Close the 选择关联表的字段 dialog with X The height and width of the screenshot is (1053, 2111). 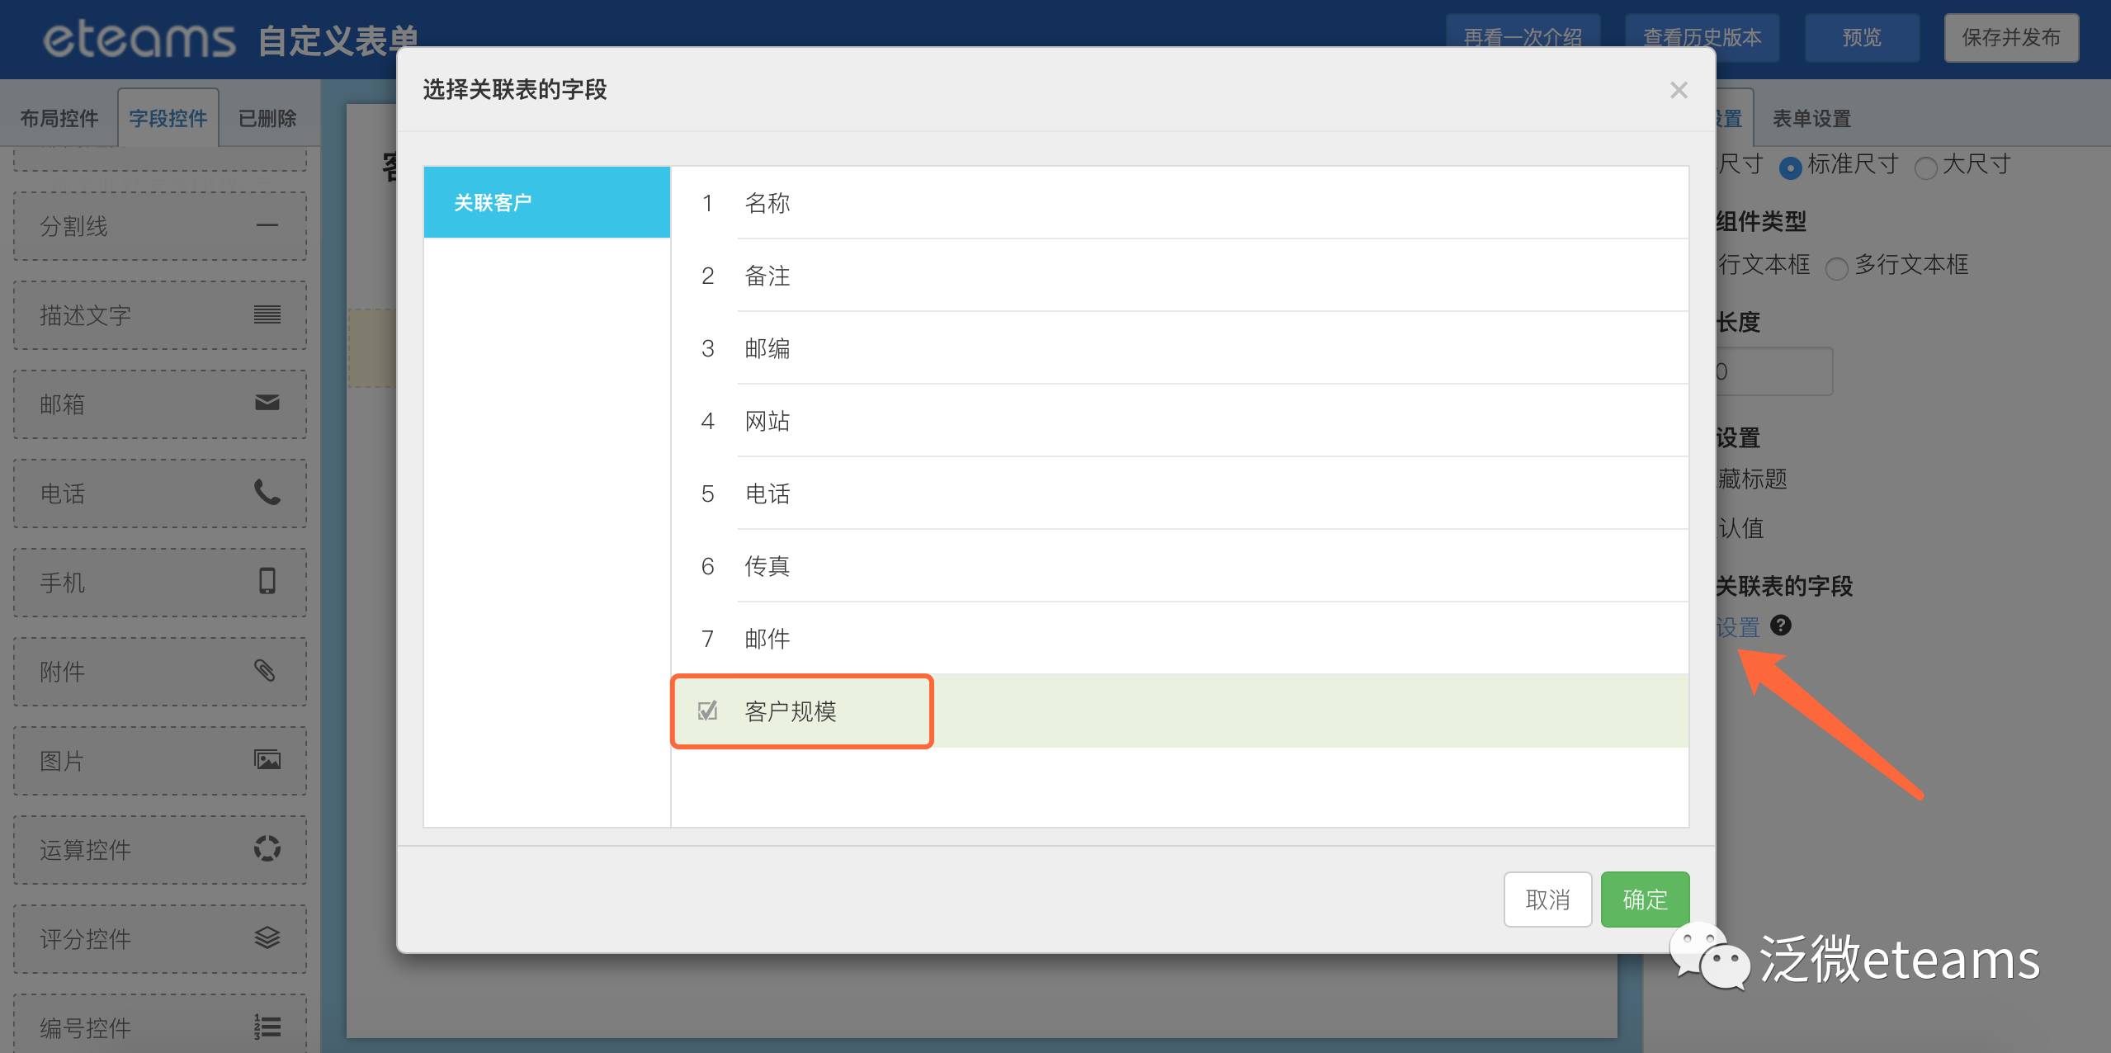[x=1678, y=90]
